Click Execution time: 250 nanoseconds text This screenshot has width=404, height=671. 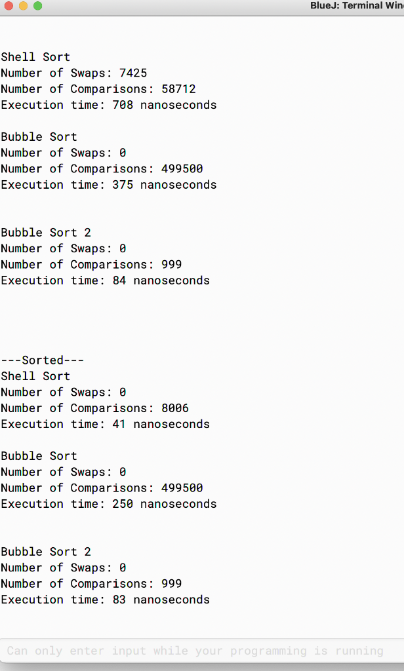[108, 503]
